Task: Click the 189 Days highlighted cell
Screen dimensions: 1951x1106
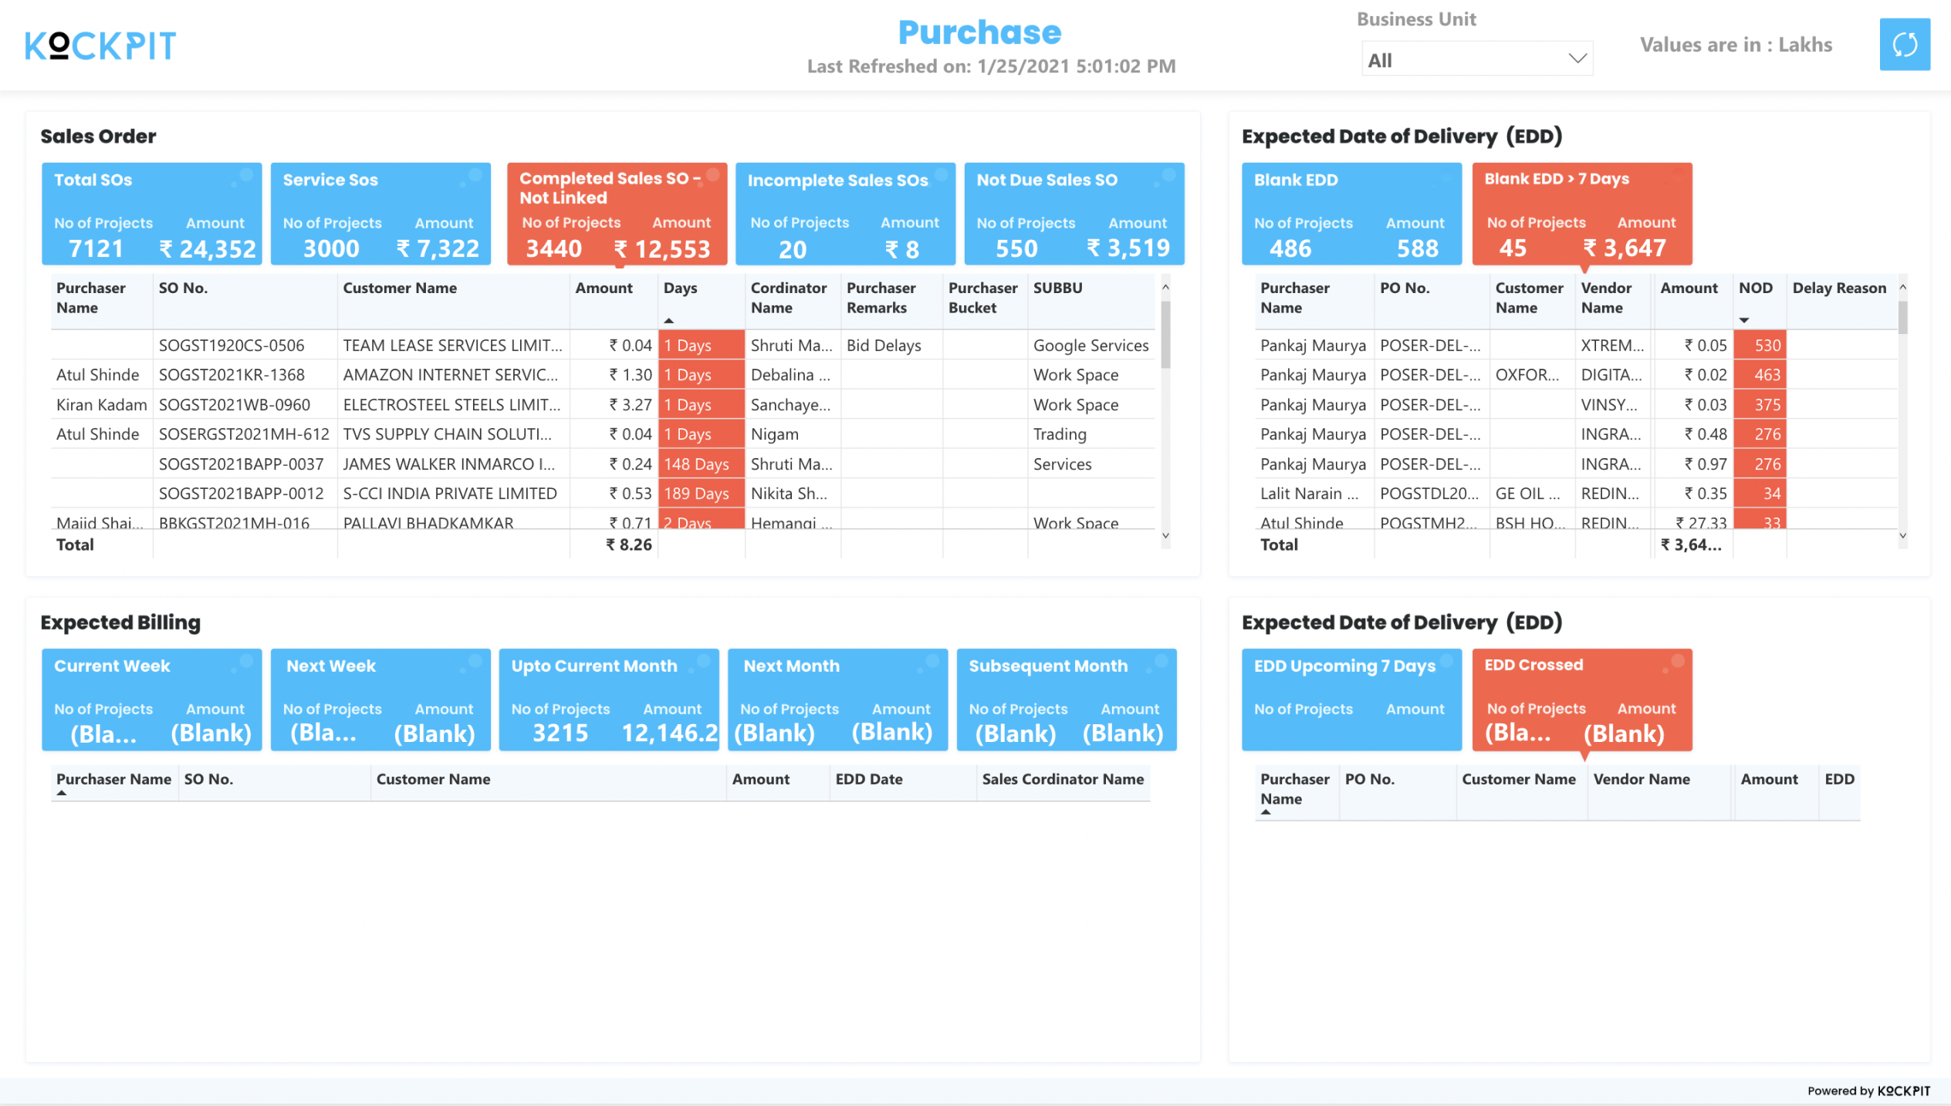Action: [702, 494]
